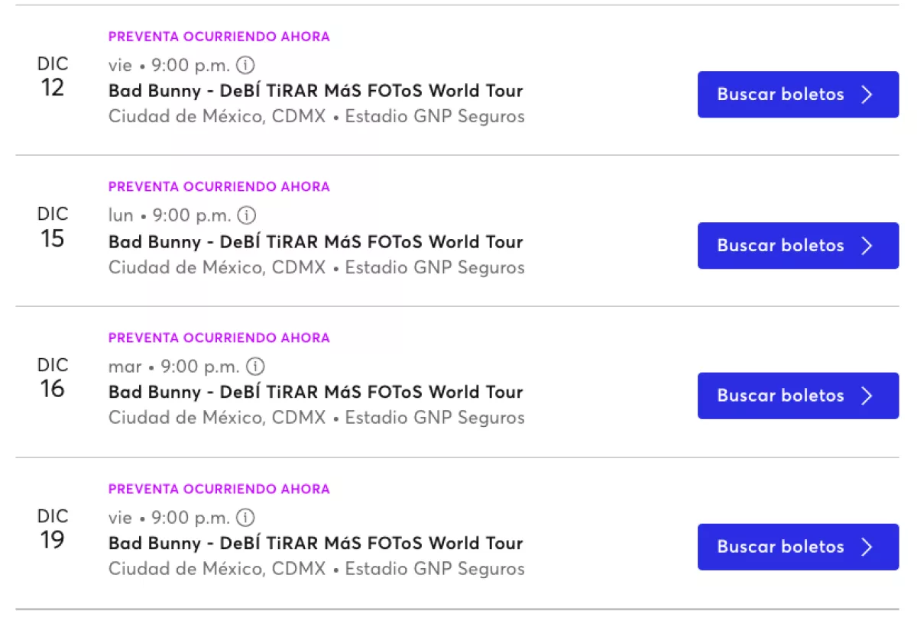Open the December 12 Bad Bunny event title
The height and width of the screenshot is (617, 917).
tap(316, 90)
